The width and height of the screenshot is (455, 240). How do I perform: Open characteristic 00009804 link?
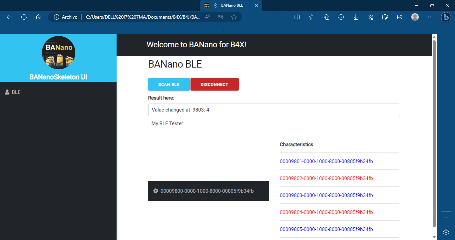(x=326, y=212)
